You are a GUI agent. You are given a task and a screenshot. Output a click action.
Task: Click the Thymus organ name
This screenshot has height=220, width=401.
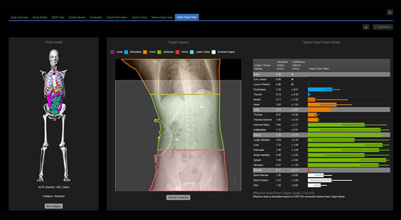(x=258, y=115)
